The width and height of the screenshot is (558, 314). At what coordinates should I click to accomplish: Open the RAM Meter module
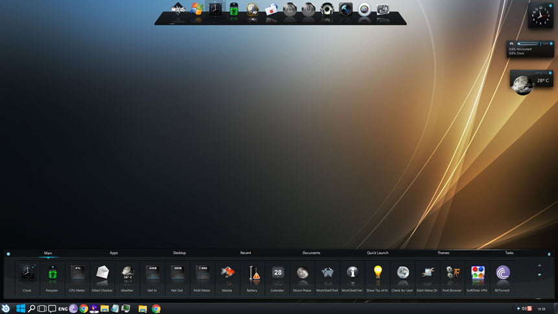(x=202, y=278)
